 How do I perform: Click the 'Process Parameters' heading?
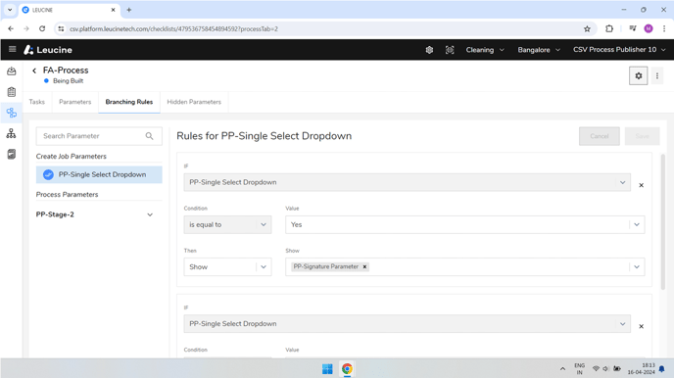pos(67,195)
